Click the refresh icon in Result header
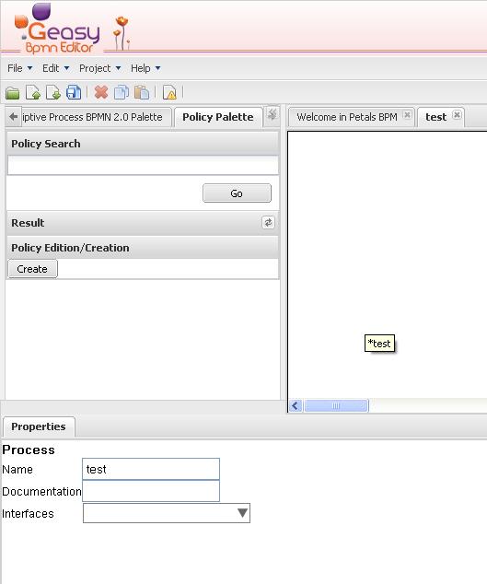This screenshot has width=487, height=584. pyautogui.click(x=268, y=223)
